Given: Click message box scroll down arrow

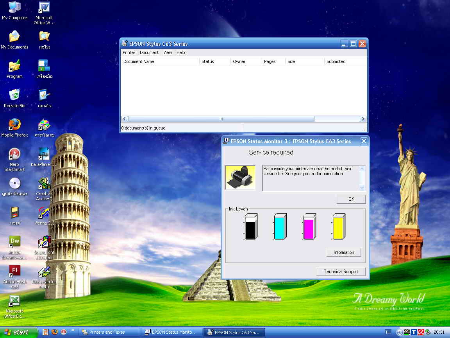Looking at the screenshot, I should pyautogui.click(x=362, y=187).
